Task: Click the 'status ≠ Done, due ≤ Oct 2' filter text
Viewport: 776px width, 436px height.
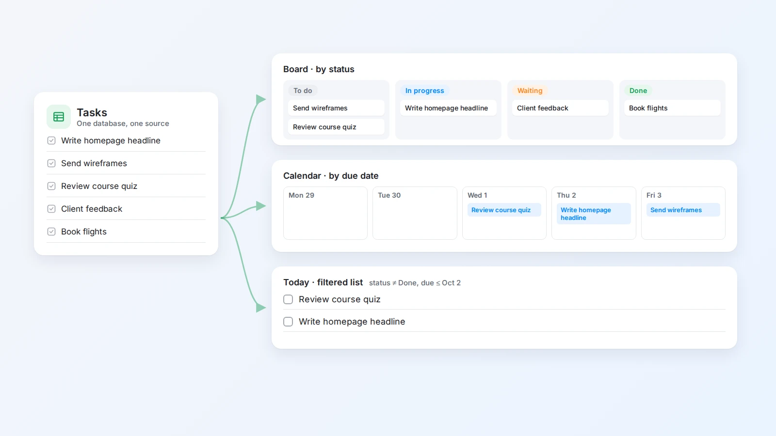Action: (415, 283)
